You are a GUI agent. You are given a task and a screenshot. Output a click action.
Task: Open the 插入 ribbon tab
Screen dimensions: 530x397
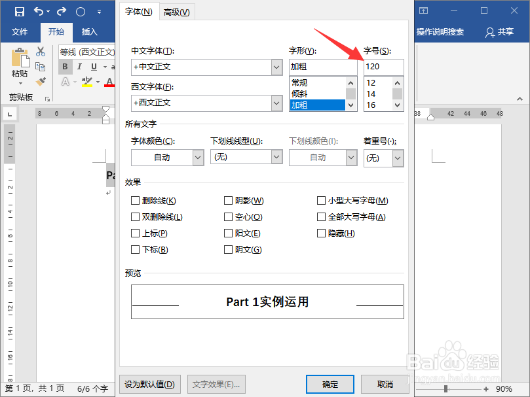tap(90, 31)
